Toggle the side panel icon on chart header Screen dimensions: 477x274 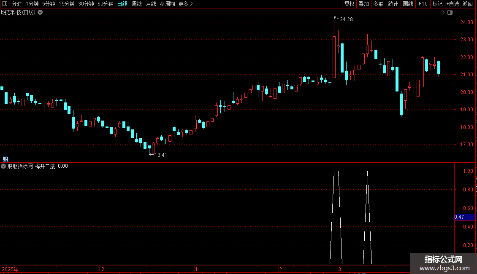pyautogui.click(x=450, y=13)
